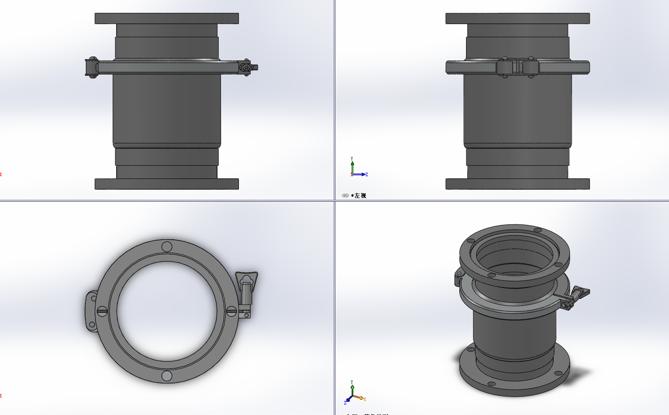Screen dimensions: 669x415
Task: Select the bottom flange in the left view
Action: (518, 184)
